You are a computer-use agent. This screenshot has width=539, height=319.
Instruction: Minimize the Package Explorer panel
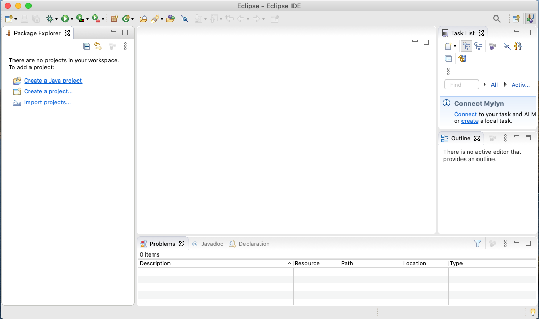click(114, 31)
